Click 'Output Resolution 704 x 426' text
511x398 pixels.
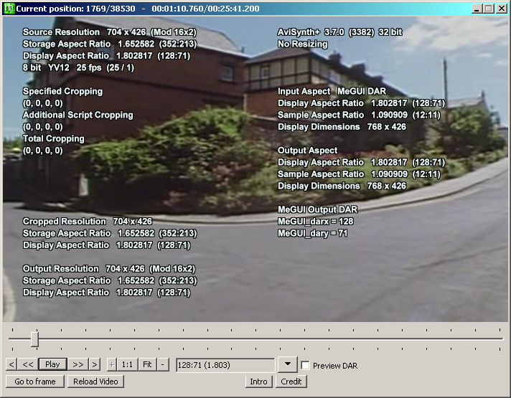click(x=83, y=268)
